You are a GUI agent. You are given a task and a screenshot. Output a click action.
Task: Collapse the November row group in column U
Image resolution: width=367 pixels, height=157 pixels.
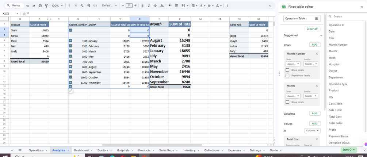70,83
